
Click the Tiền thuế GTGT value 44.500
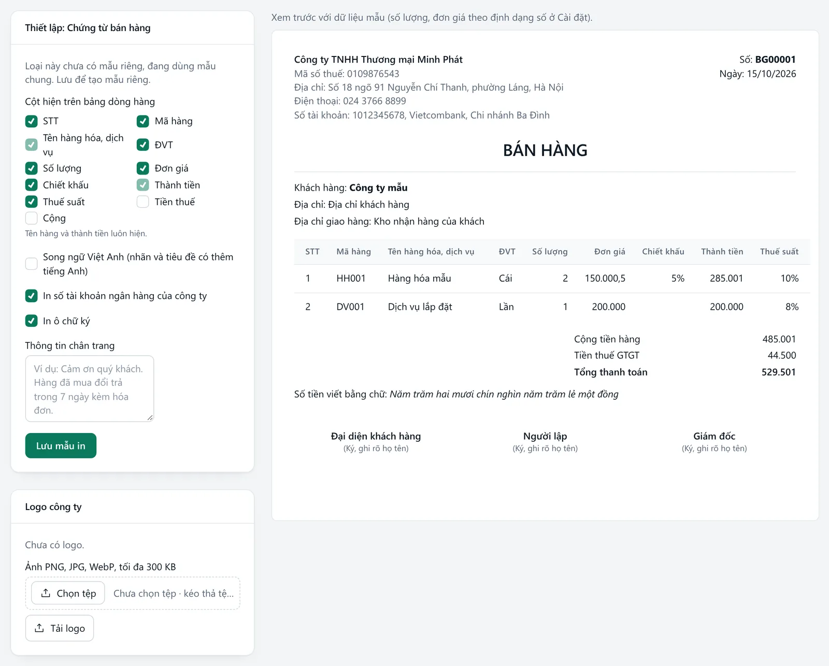click(781, 356)
